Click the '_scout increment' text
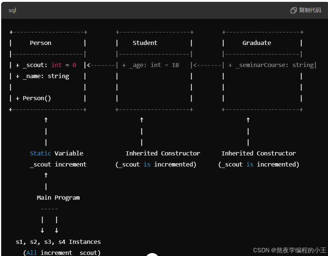 pyautogui.click(x=58, y=164)
